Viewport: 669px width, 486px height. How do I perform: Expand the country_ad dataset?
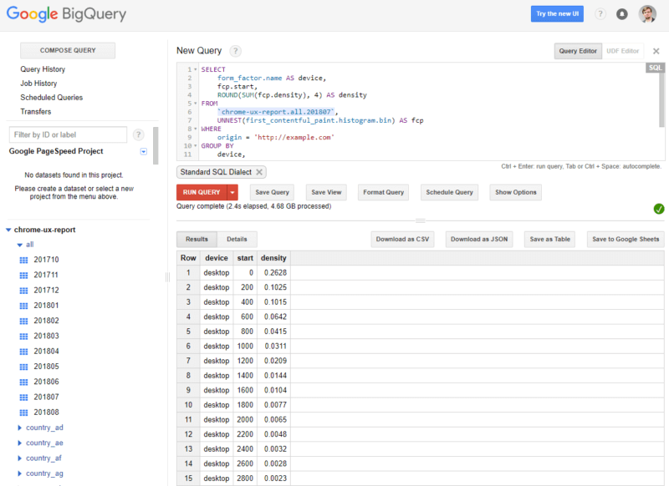pyautogui.click(x=19, y=428)
